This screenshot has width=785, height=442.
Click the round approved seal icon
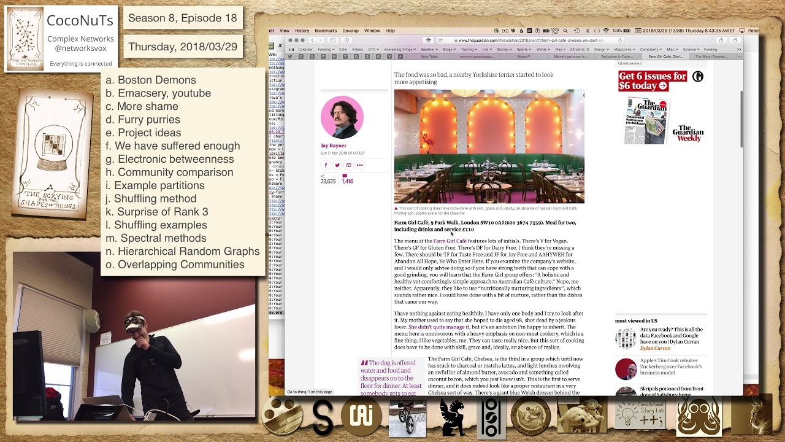pos(531,417)
